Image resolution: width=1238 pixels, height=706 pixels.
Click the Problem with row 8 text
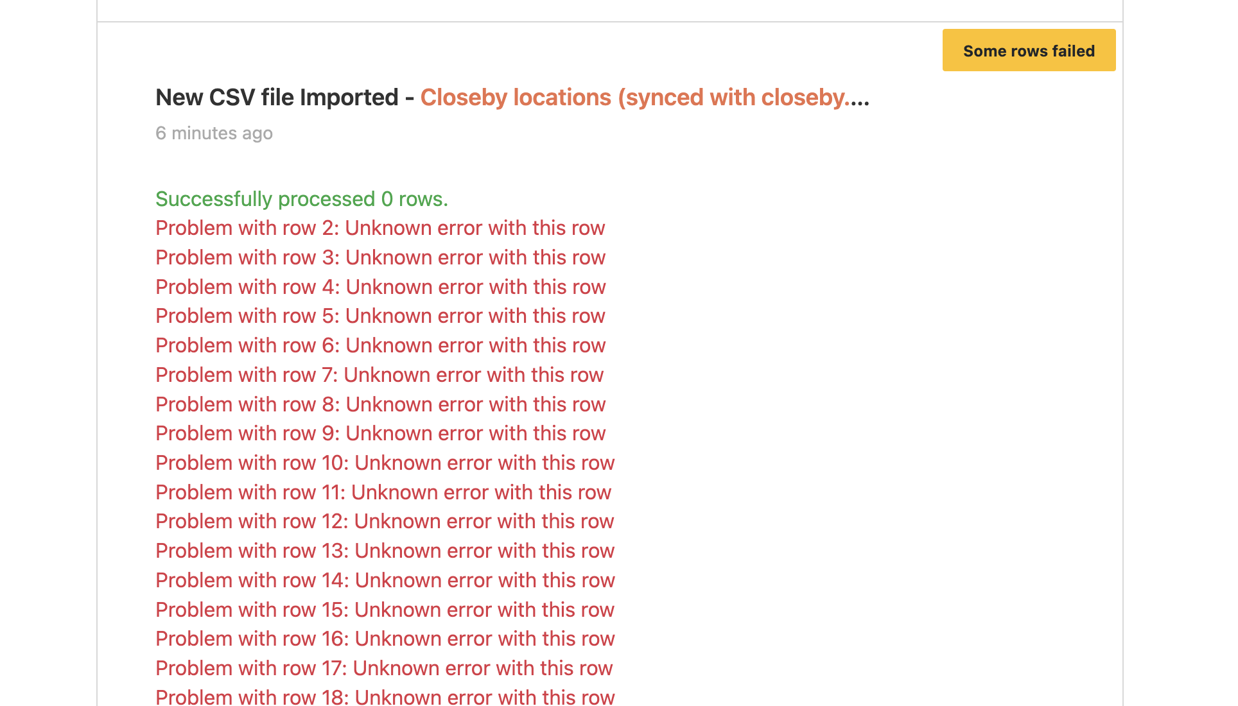[380, 404]
